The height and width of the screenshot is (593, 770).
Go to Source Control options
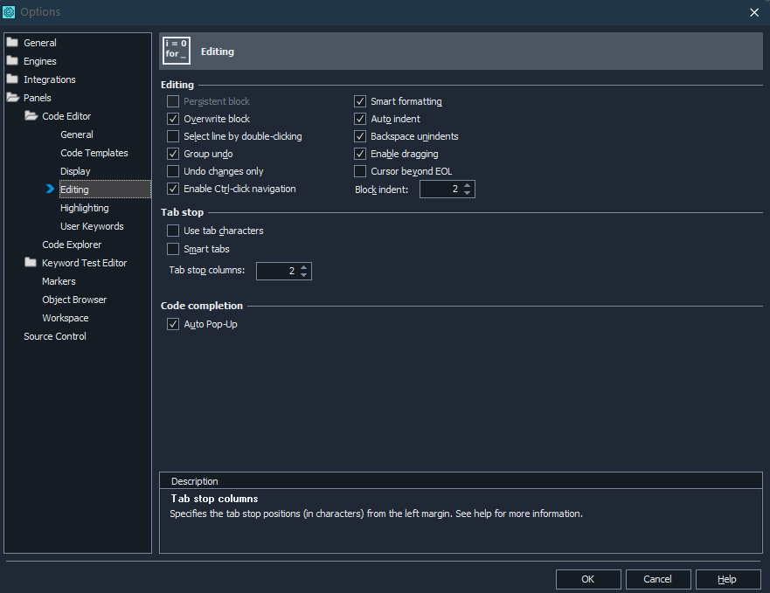coord(54,336)
